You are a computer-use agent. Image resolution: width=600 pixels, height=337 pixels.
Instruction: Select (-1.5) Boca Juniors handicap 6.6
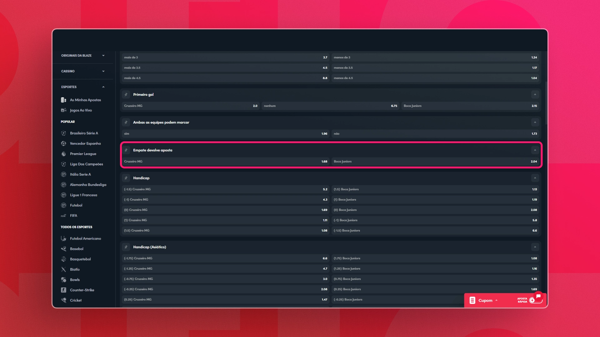[x=435, y=230]
